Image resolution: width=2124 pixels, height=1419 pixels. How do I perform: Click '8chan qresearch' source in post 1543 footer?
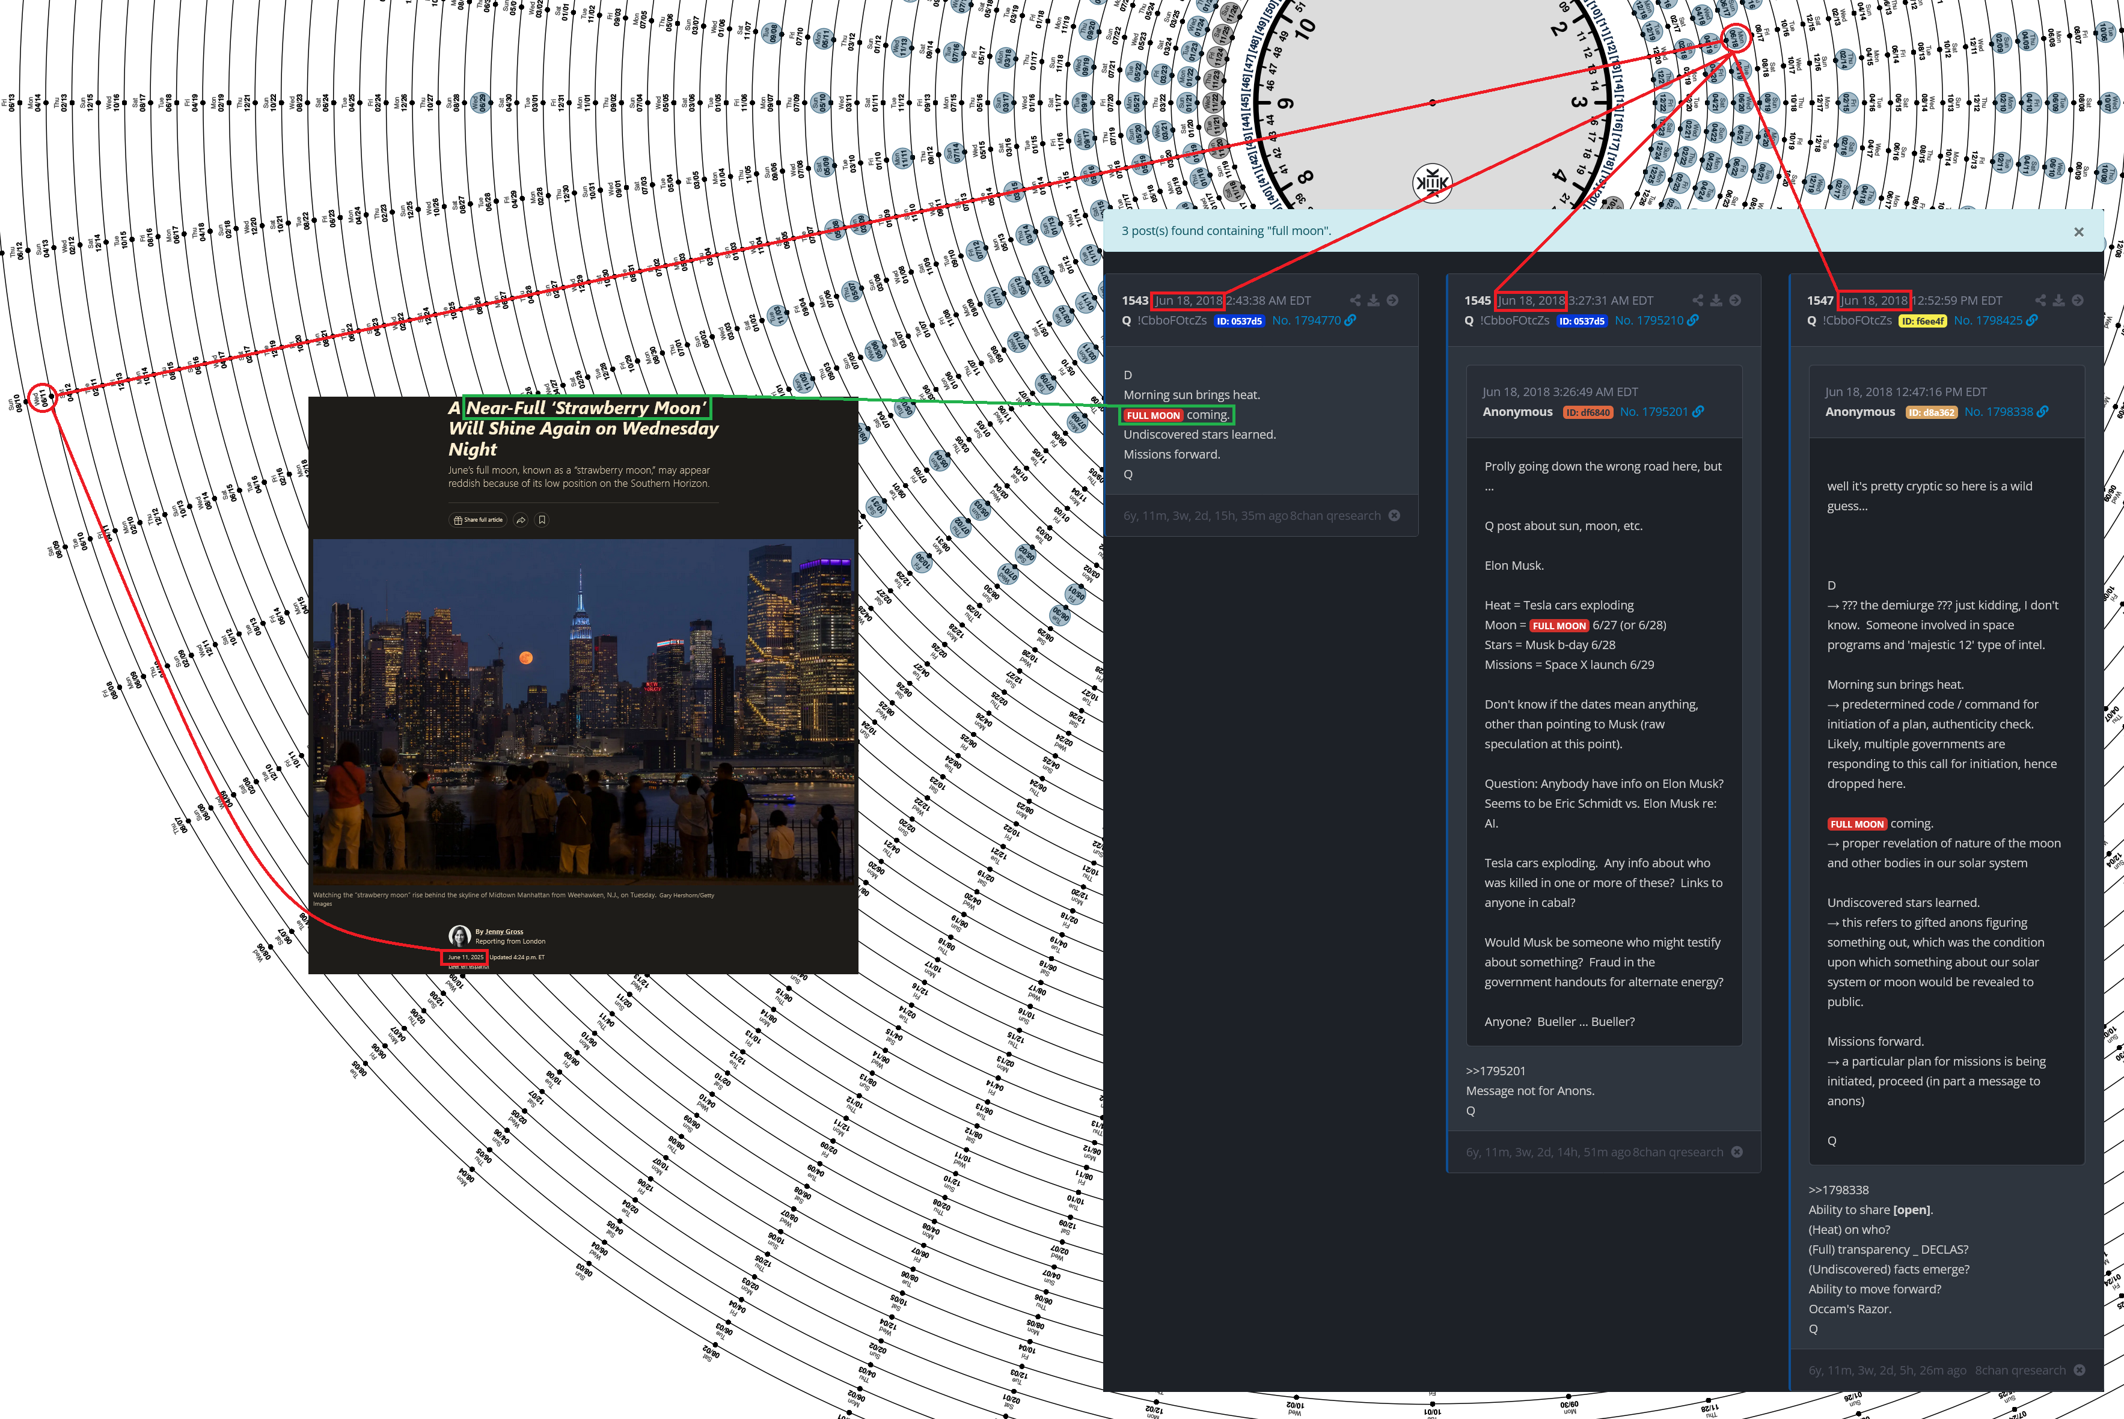(1336, 516)
